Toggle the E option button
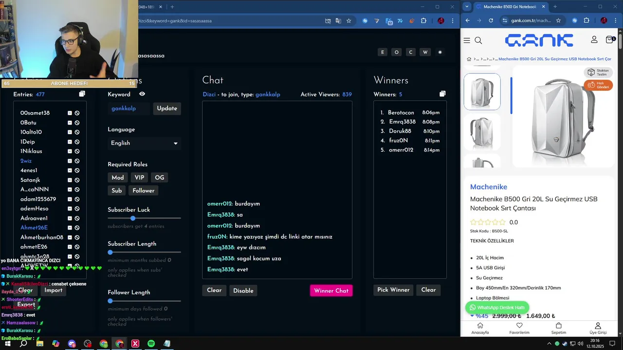The height and width of the screenshot is (350, 623). [383, 52]
